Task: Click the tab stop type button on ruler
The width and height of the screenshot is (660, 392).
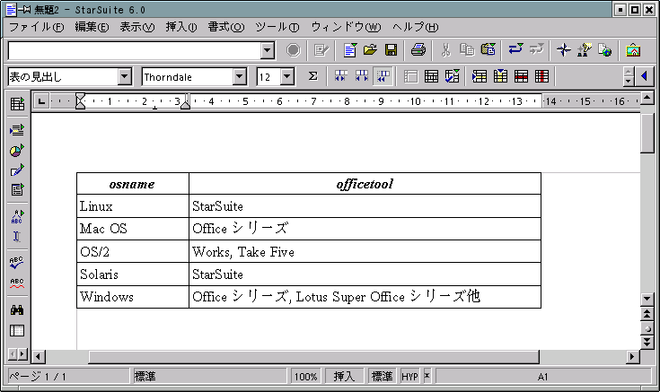Action: 41,101
